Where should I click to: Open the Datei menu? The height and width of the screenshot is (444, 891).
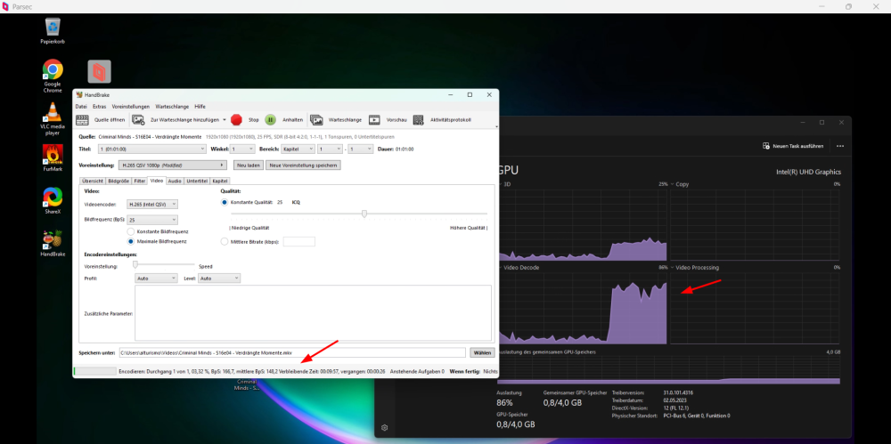81,107
